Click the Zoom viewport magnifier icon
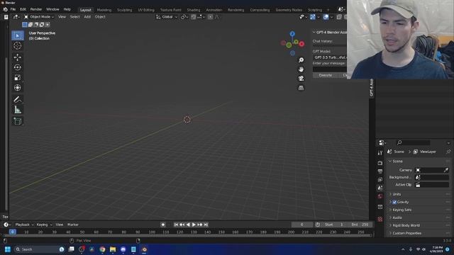 tap(301, 59)
